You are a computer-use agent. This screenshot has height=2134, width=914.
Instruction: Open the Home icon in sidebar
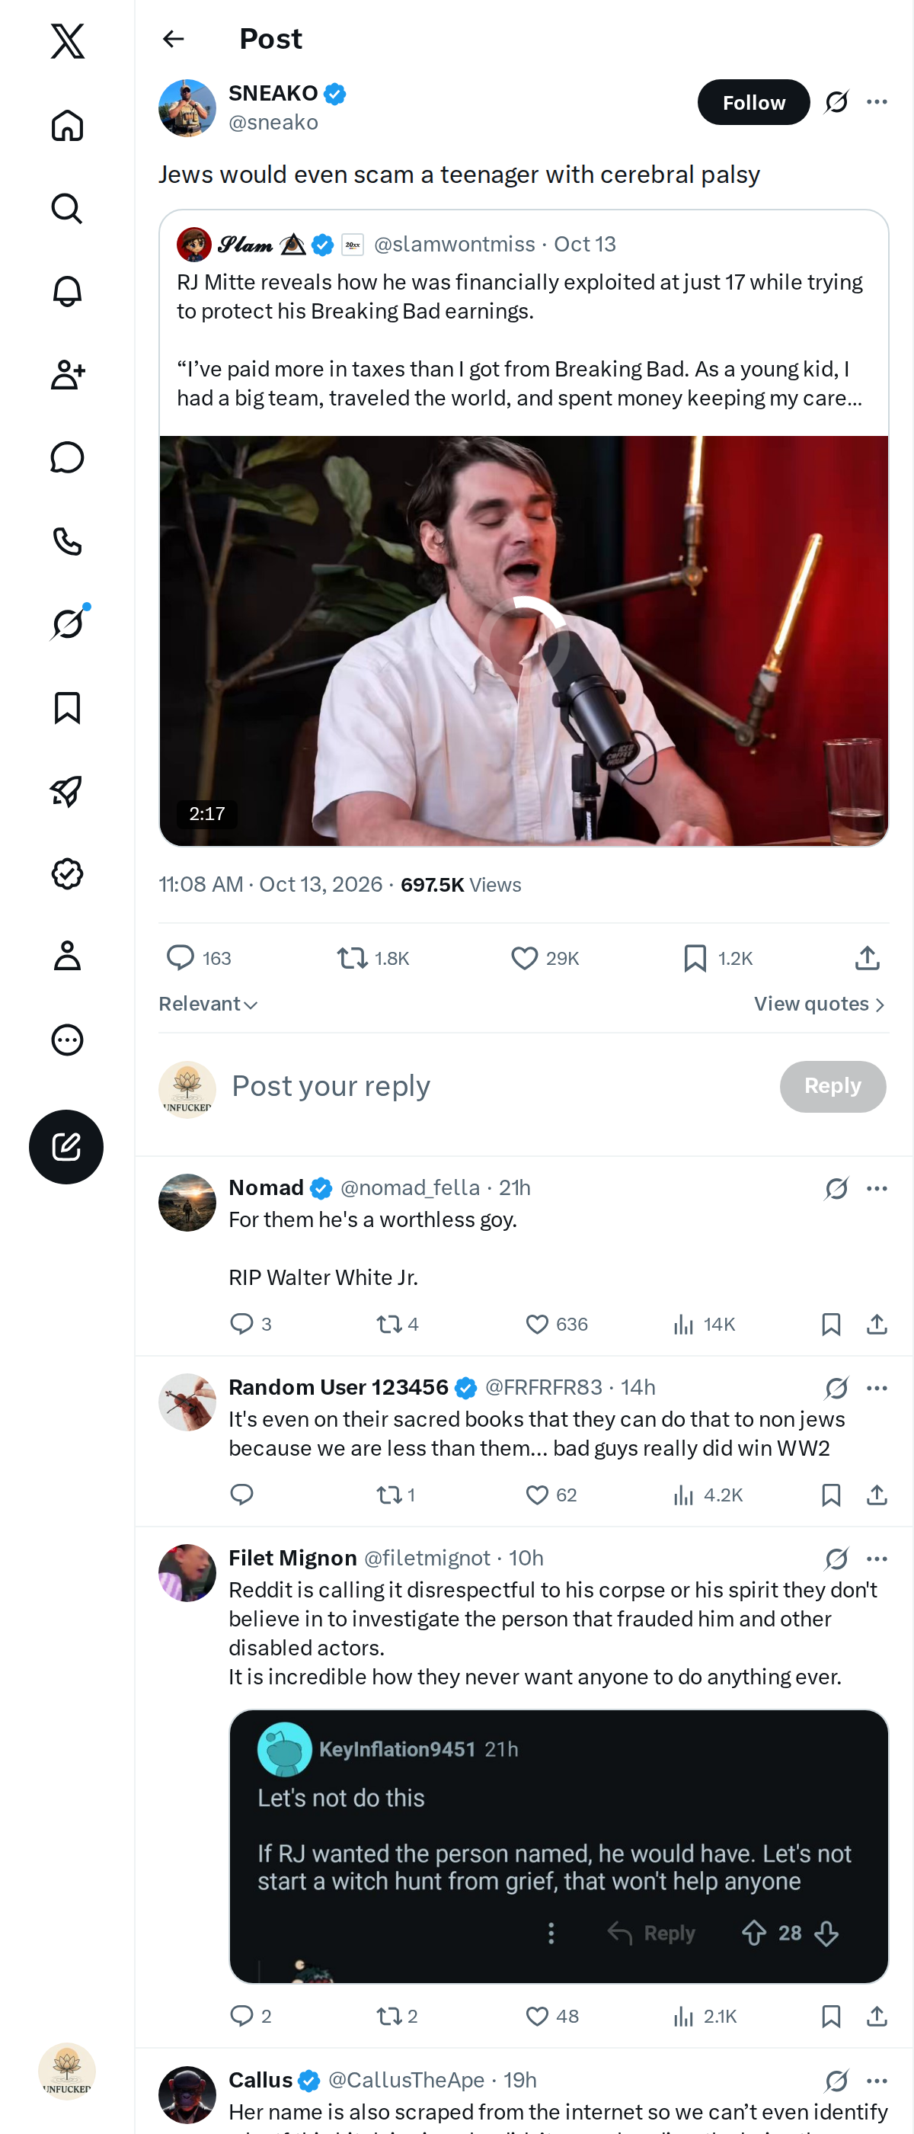click(x=67, y=125)
